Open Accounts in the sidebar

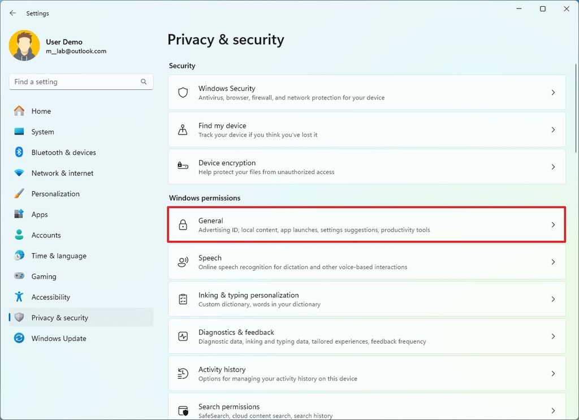click(81, 235)
